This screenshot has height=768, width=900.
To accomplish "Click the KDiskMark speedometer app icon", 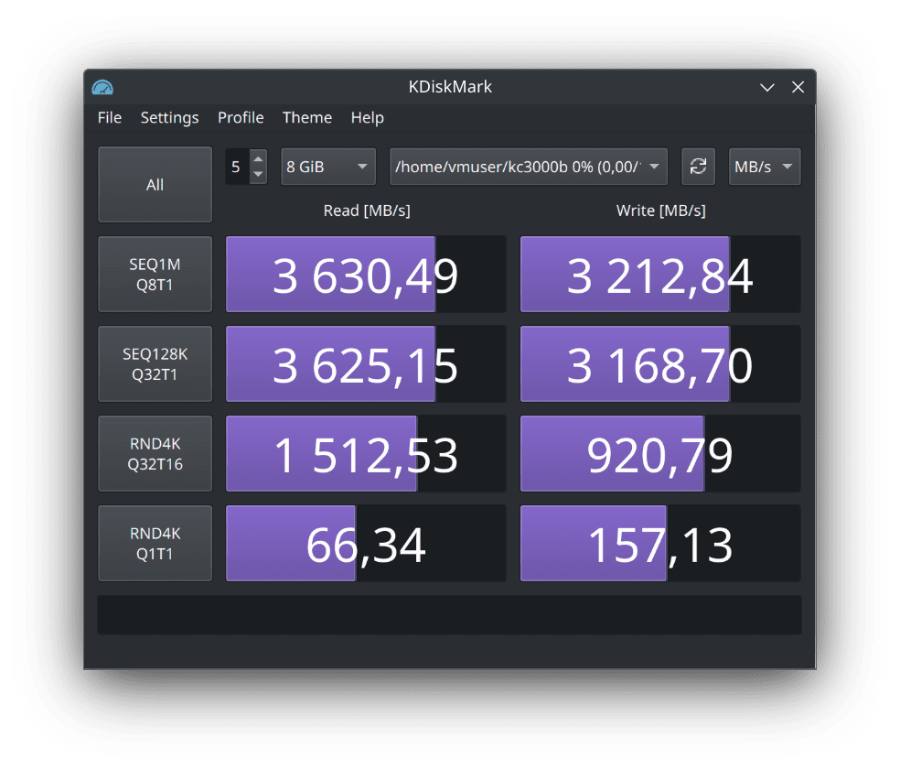I will tap(102, 87).
